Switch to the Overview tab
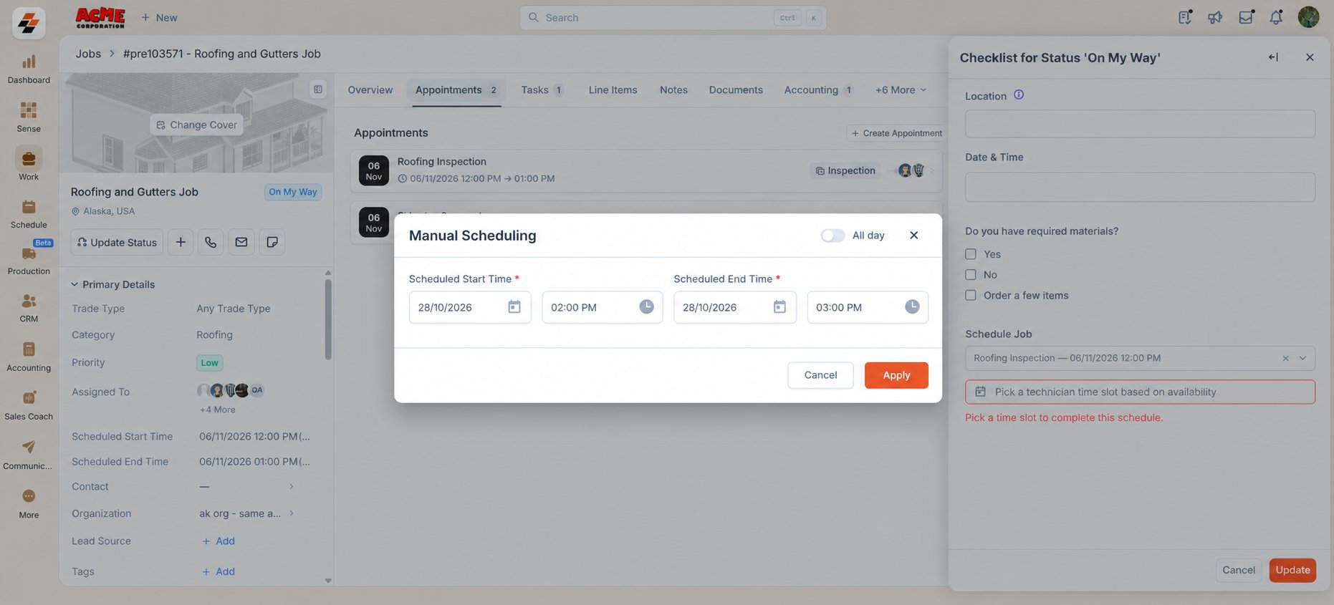The width and height of the screenshot is (1334, 605). 370,89
